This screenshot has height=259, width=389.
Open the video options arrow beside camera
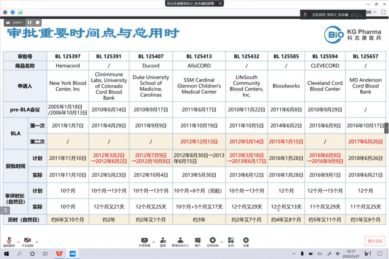click(x=37, y=242)
